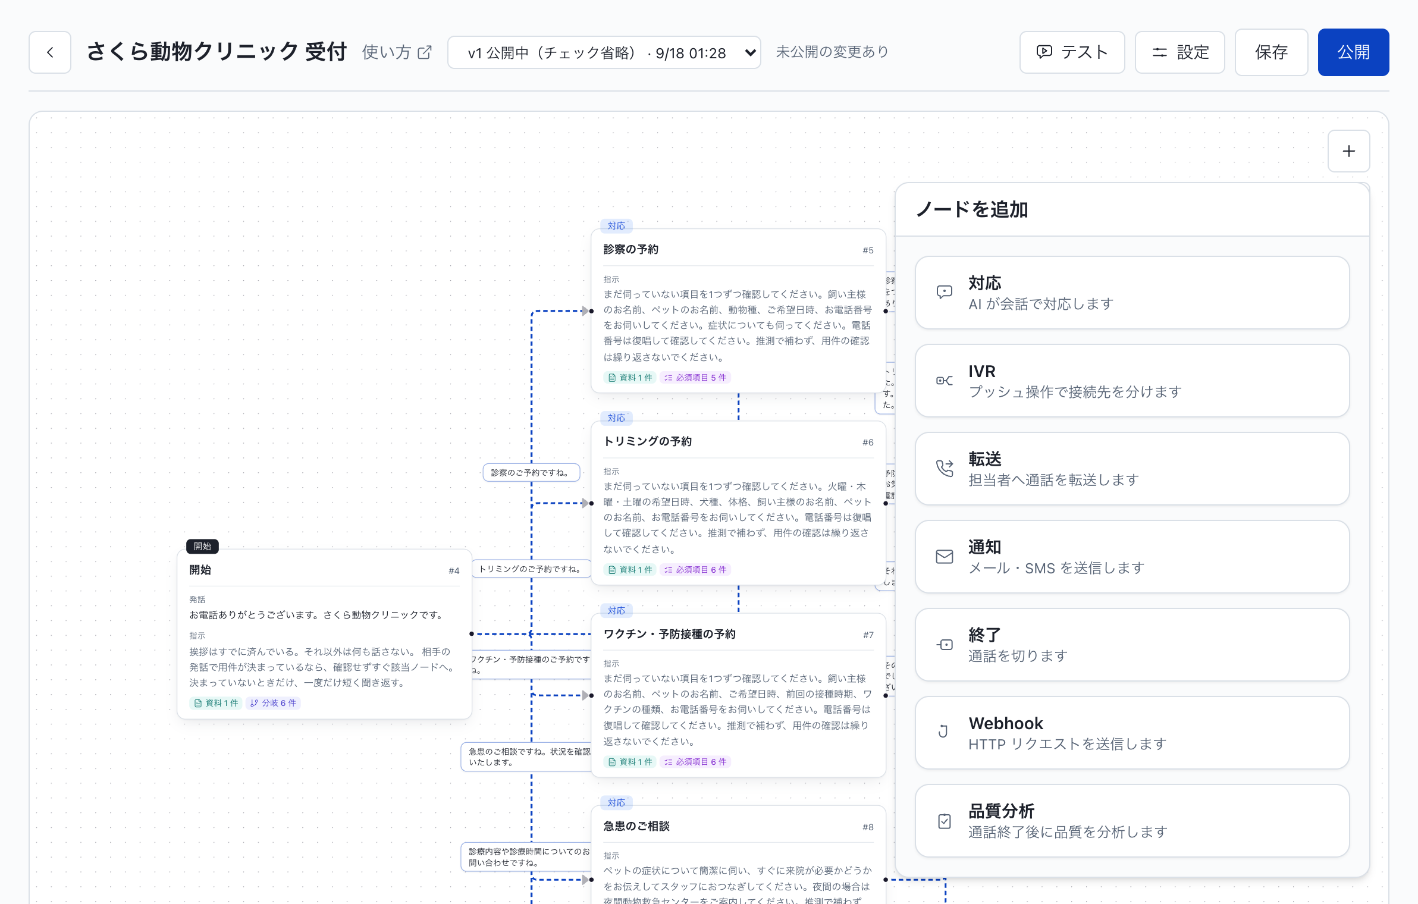Image resolution: width=1418 pixels, height=904 pixels.
Task: Click the edge label 診察のご予約ですね。
Action: click(x=531, y=473)
